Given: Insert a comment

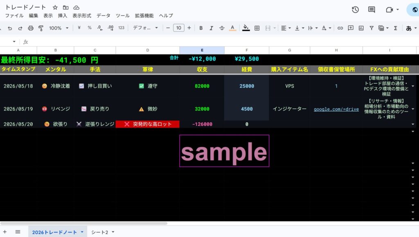Looking at the screenshot, I should click(x=351, y=28).
